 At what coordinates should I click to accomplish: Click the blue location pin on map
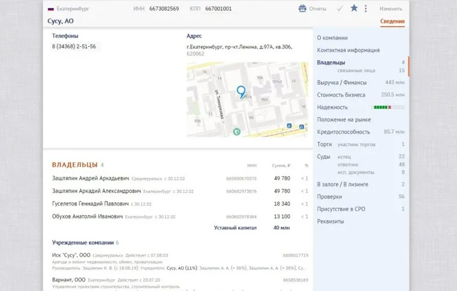[x=241, y=92]
